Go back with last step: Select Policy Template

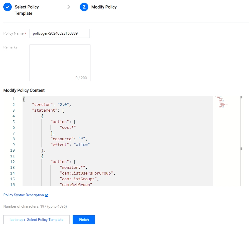[x=36, y=220]
